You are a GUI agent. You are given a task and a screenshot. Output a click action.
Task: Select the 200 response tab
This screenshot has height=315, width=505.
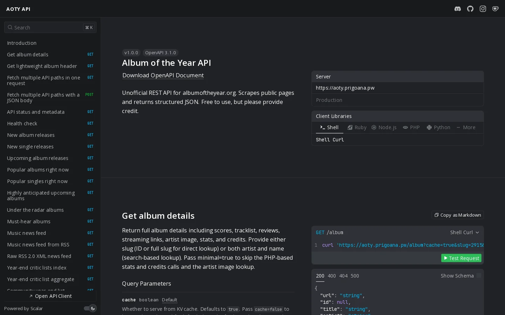320,276
